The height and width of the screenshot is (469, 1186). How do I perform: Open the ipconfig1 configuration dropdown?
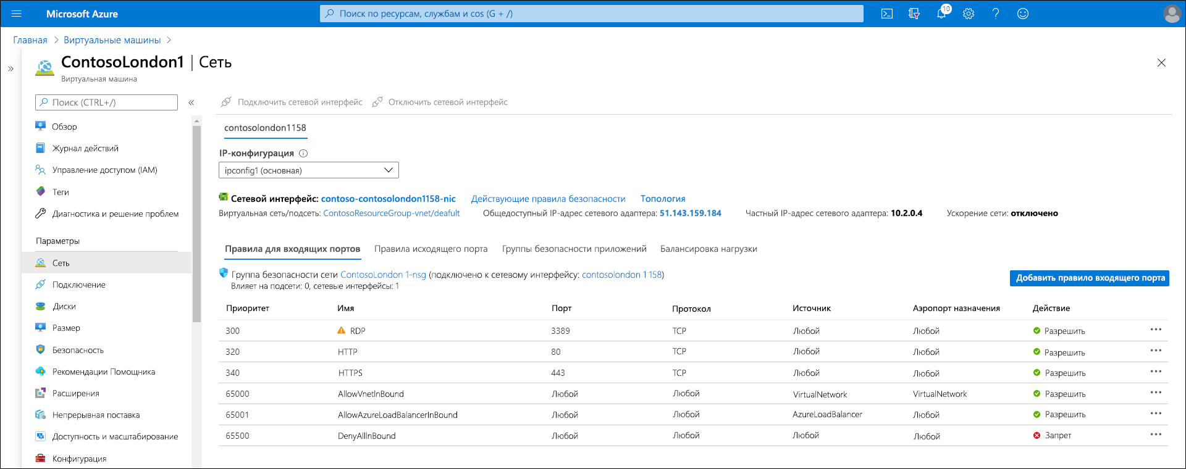[x=309, y=170]
